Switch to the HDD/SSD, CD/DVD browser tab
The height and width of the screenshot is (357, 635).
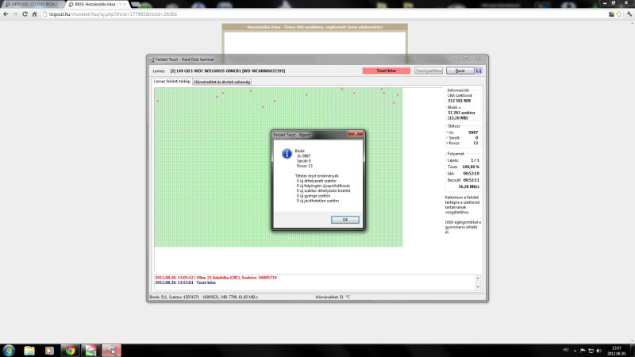click(x=32, y=4)
